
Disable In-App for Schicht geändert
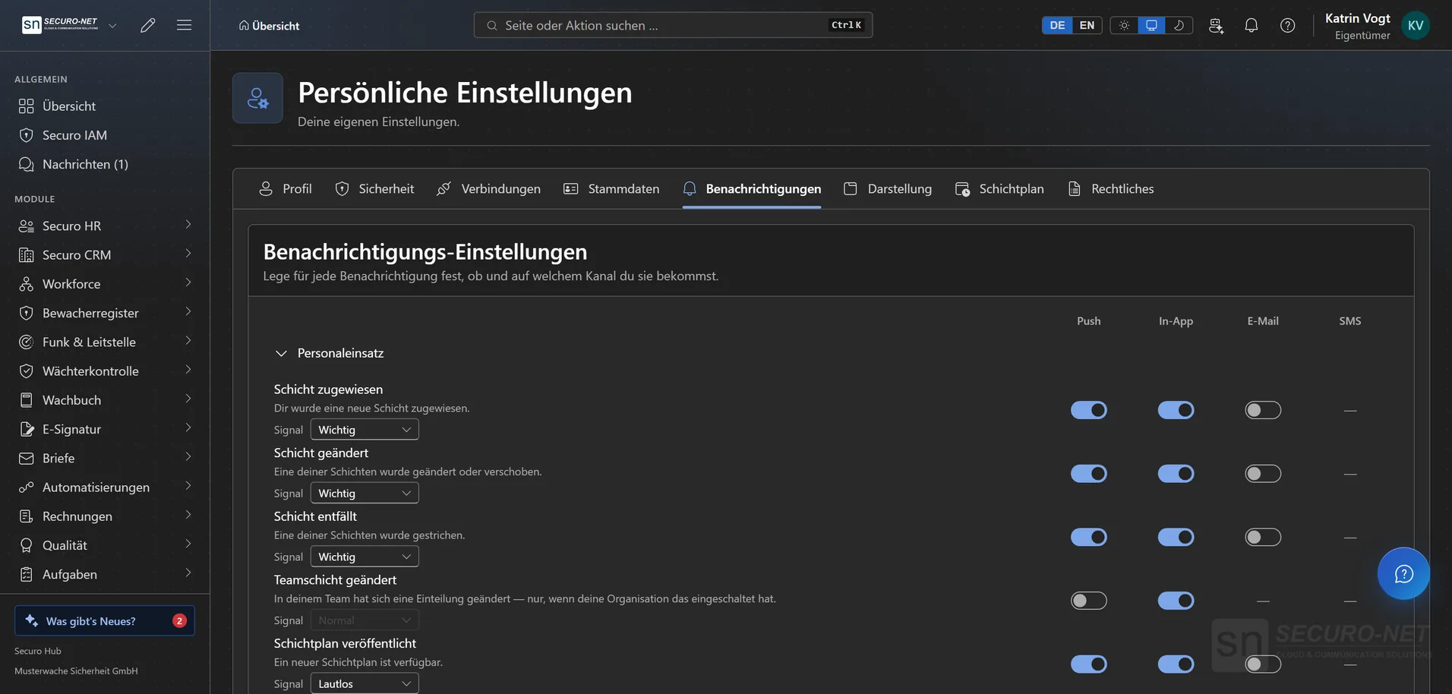[1176, 474]
